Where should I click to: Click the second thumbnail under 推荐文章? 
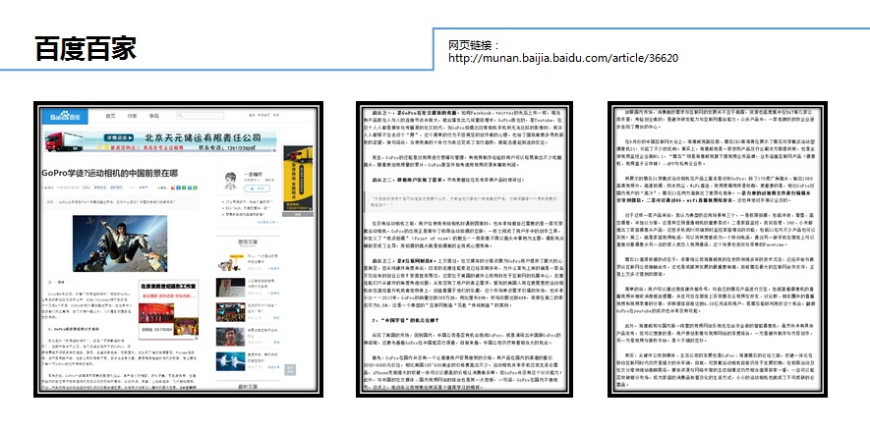tap(230, 287)
